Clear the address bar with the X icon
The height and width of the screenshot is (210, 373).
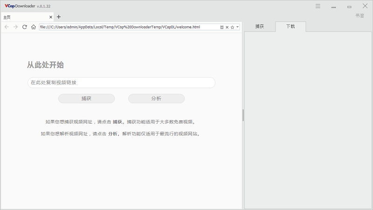point(227,27)
